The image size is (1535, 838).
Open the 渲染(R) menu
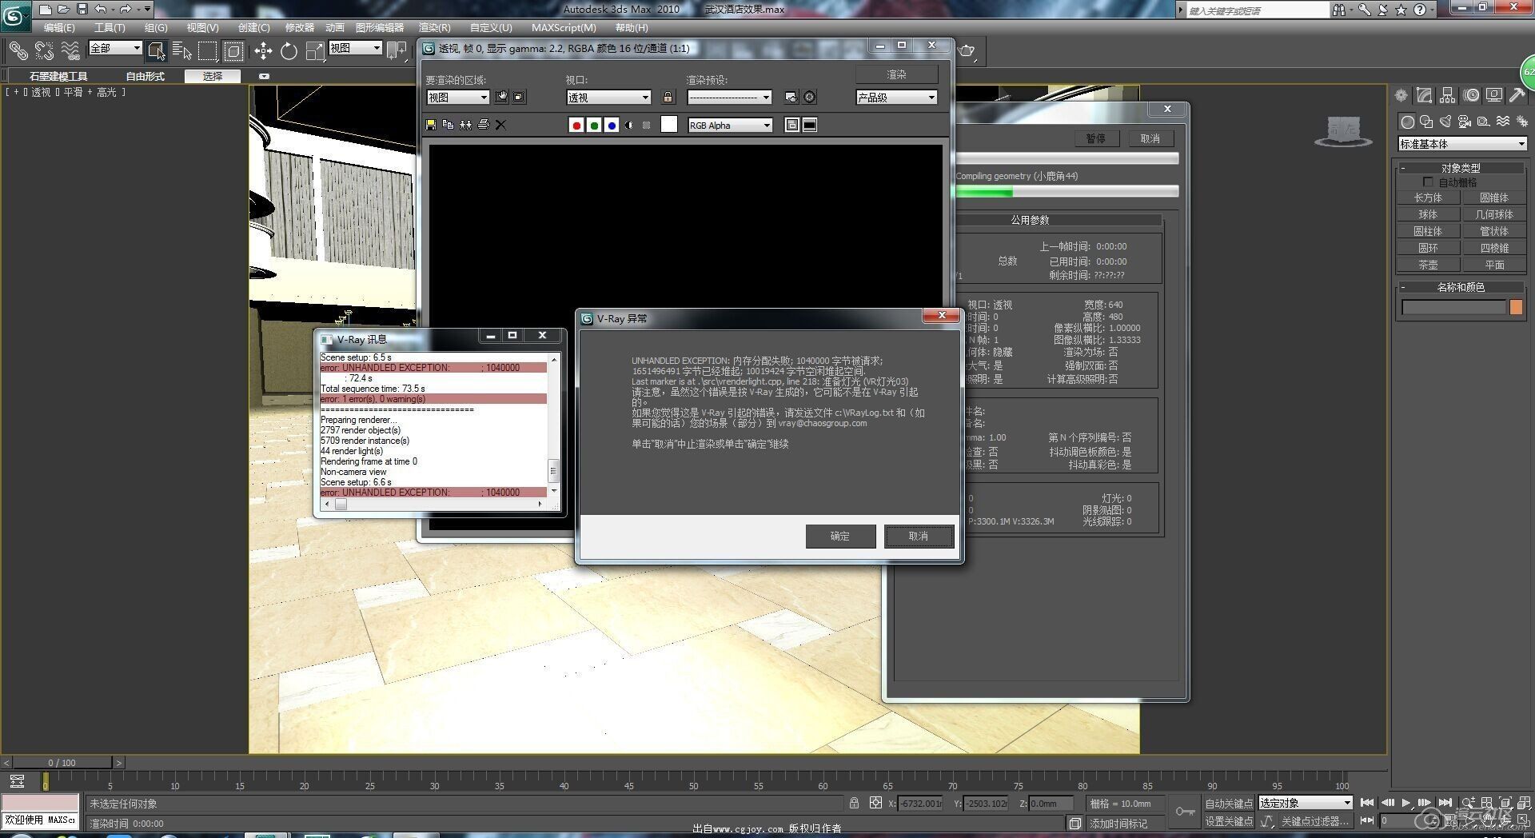(x=435, y=27)
